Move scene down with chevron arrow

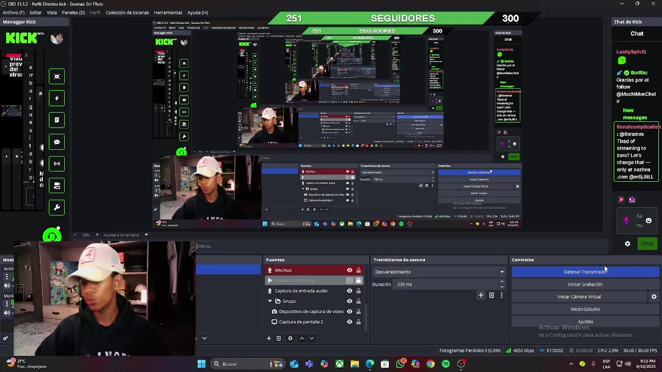pos(204,338)
